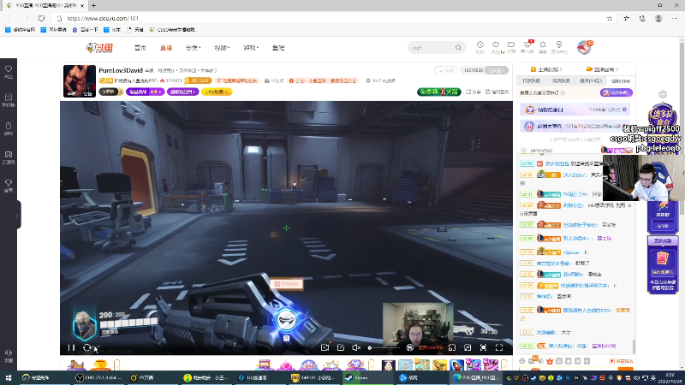Image resolution: width=685 pixels, height=385 pixels.
Task: Collapse the floating promo with the minus circle
Action: tap(663, 95)
